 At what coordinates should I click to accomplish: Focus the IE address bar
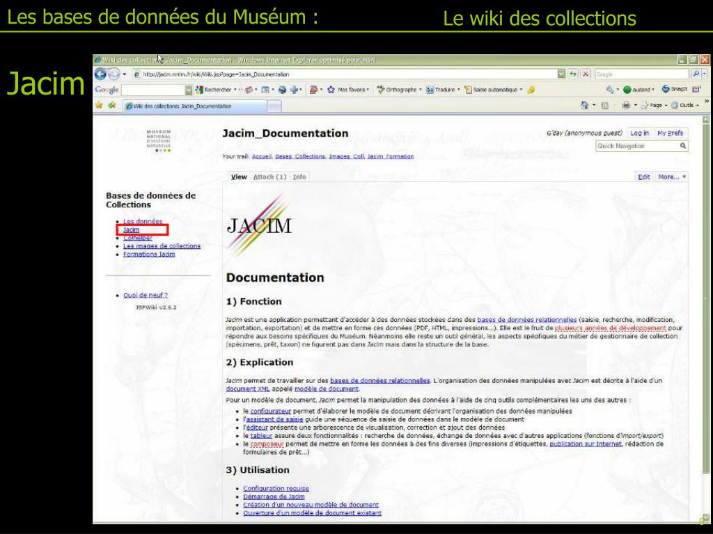click(x=345, y=74)
